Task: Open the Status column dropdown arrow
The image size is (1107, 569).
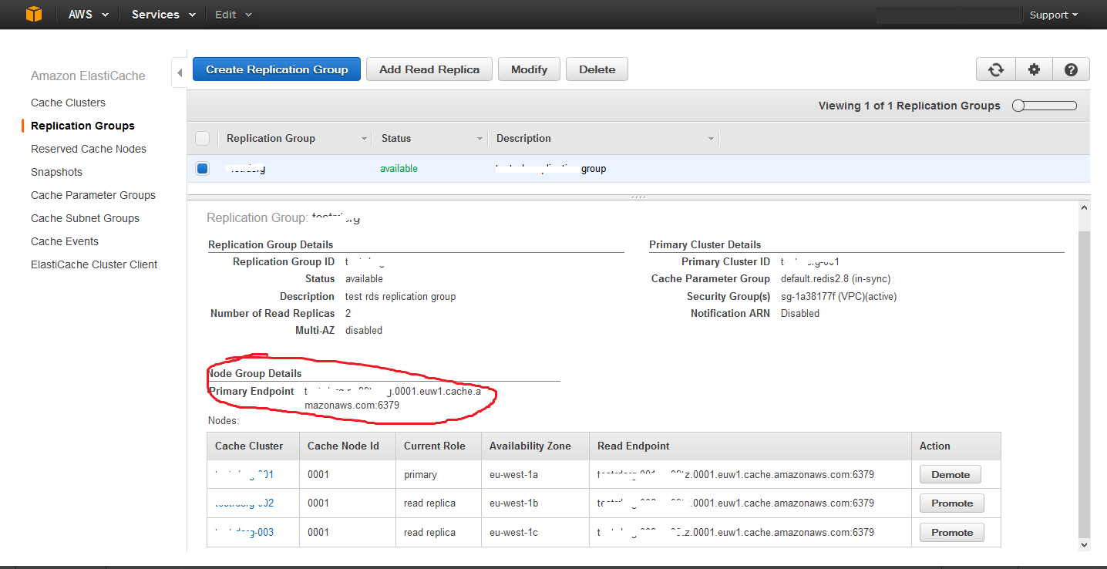Action: click(479, 139)
